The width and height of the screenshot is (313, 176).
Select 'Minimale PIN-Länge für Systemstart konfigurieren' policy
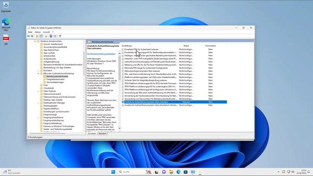tap(146, 68)
